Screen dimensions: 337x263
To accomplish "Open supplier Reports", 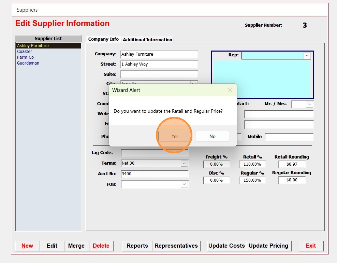I will click(x=137, y=246).
